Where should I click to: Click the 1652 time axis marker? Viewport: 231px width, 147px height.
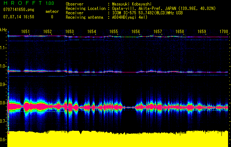pos(47,31)
